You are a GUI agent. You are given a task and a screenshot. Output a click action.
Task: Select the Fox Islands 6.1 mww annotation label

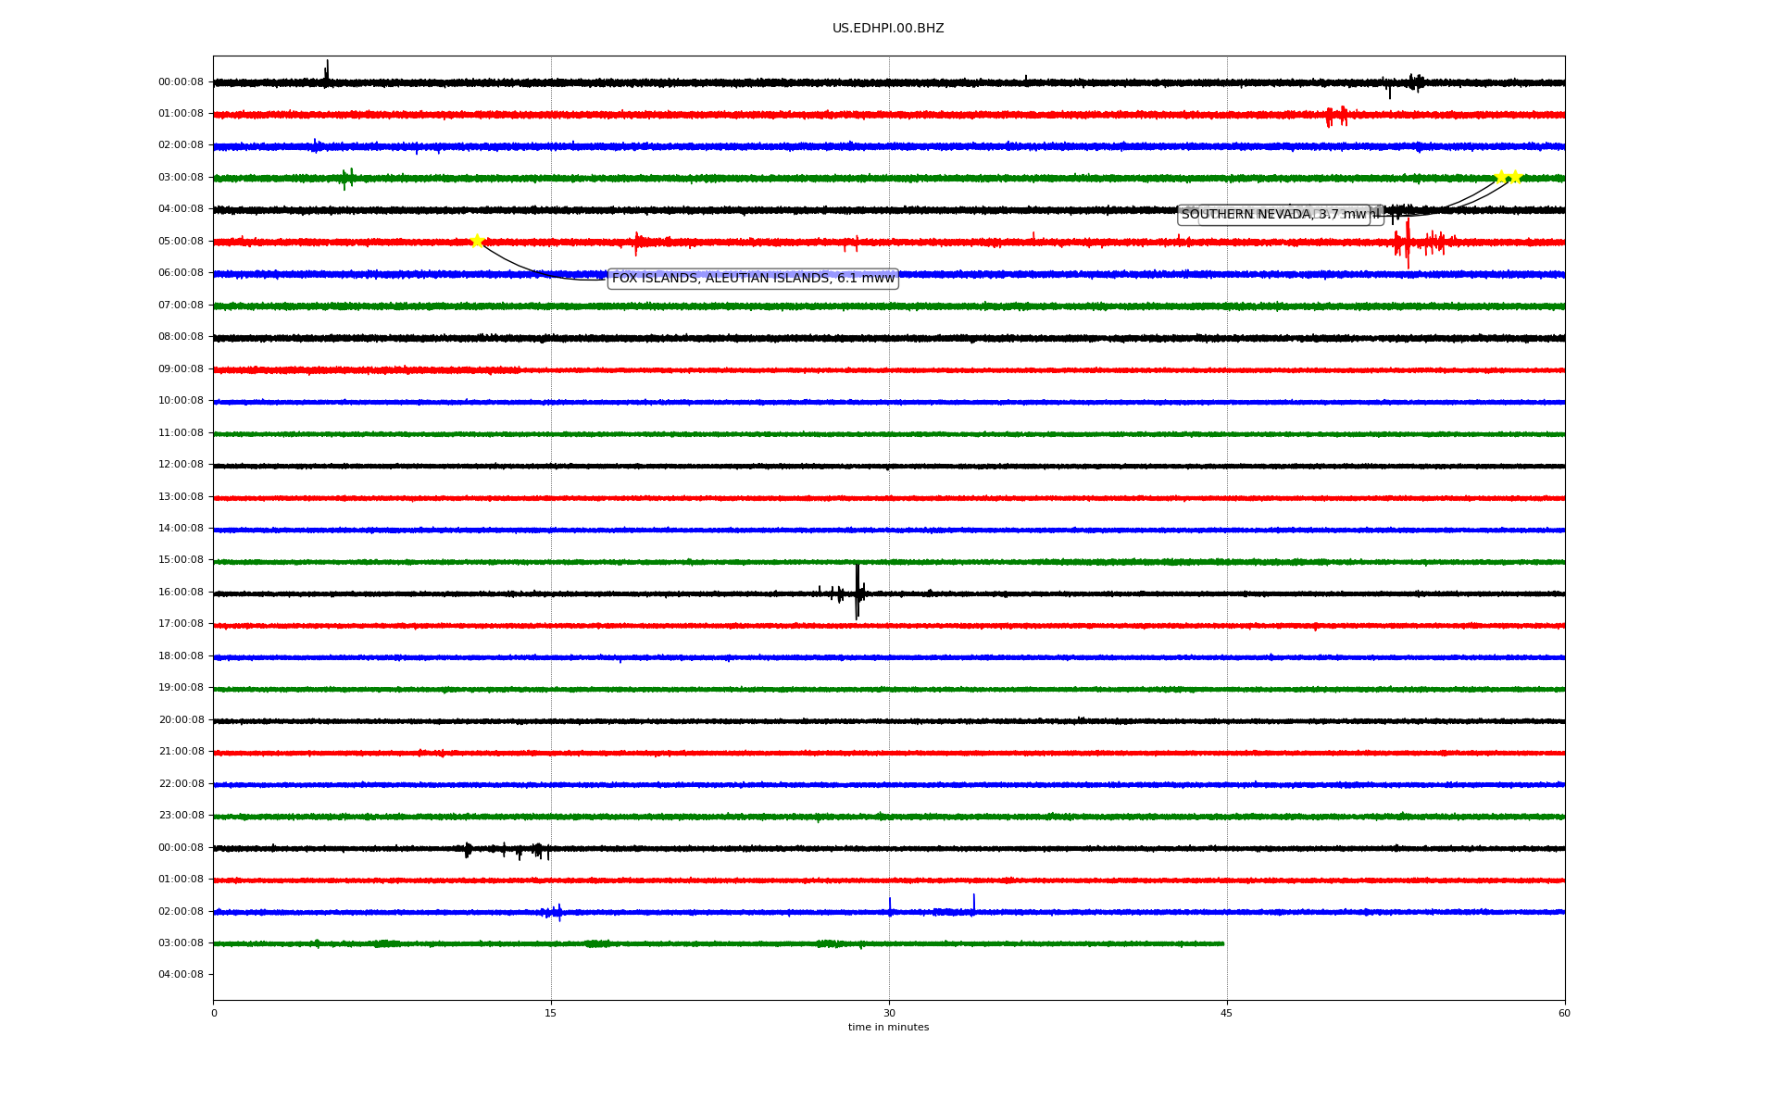752,279
